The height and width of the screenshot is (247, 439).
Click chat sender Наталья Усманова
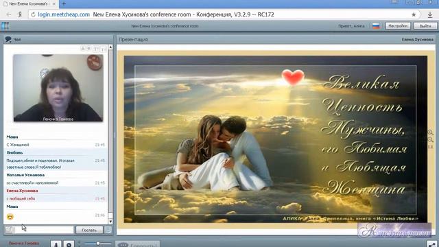coord(25,175)
